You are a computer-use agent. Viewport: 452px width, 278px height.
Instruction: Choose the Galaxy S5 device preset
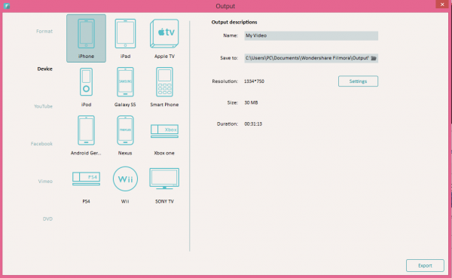(125, 87)
